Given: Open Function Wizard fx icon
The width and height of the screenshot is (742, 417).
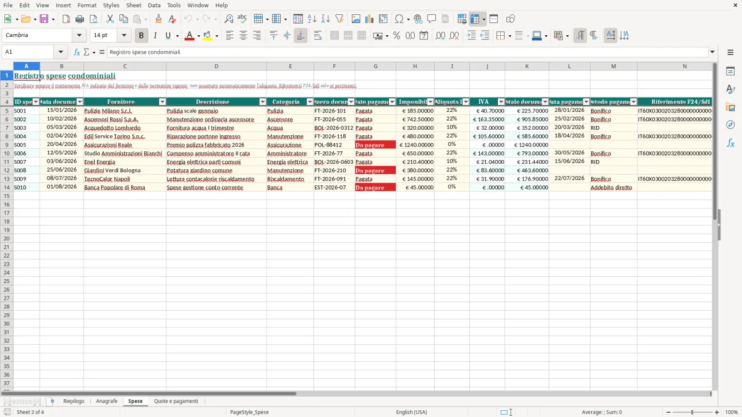Looking at the screenshot, I should pyautogui.click(x=77, y=52).
